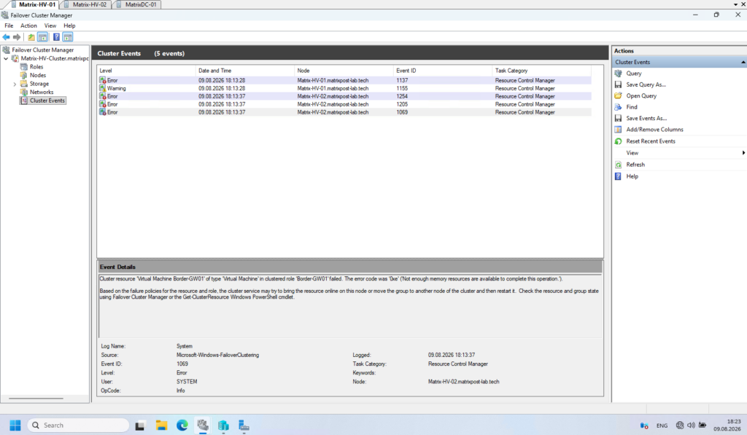Click the Warning level icon in event list

(102, 88)
